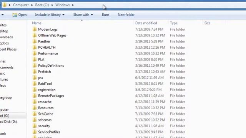Select the Computer node in navigation pane
The width and height of the screenshot is (246, 138).
click(4, 110)
